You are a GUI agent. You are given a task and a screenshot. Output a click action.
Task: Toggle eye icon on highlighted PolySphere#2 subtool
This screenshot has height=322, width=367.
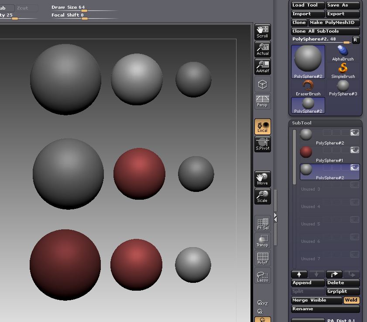coord(355,167)
